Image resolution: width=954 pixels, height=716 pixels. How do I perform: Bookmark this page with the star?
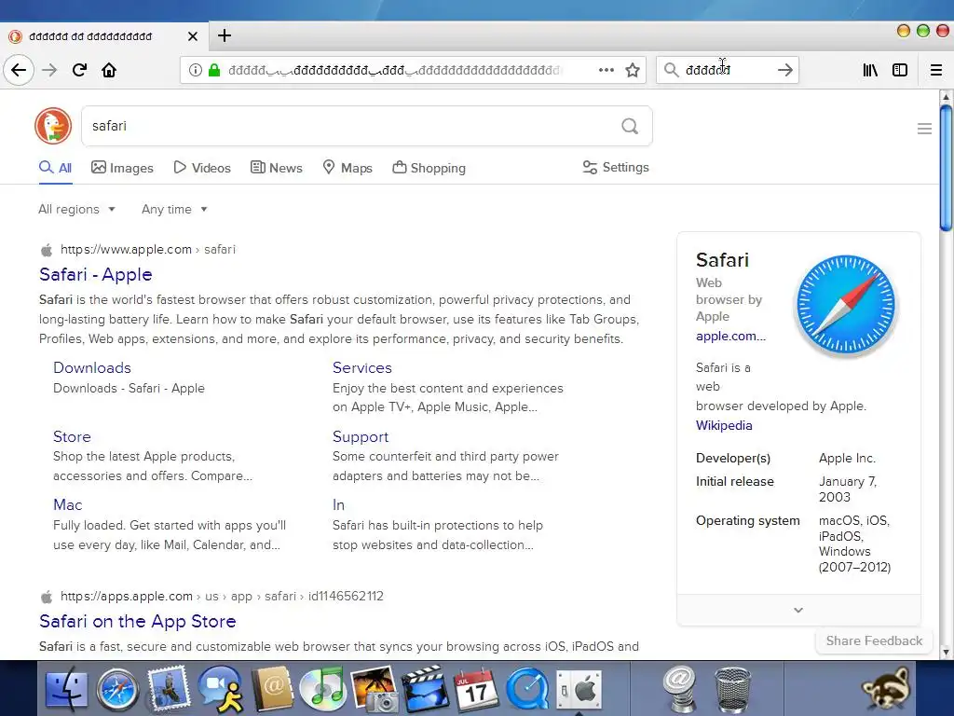click(x=633, y=70)
